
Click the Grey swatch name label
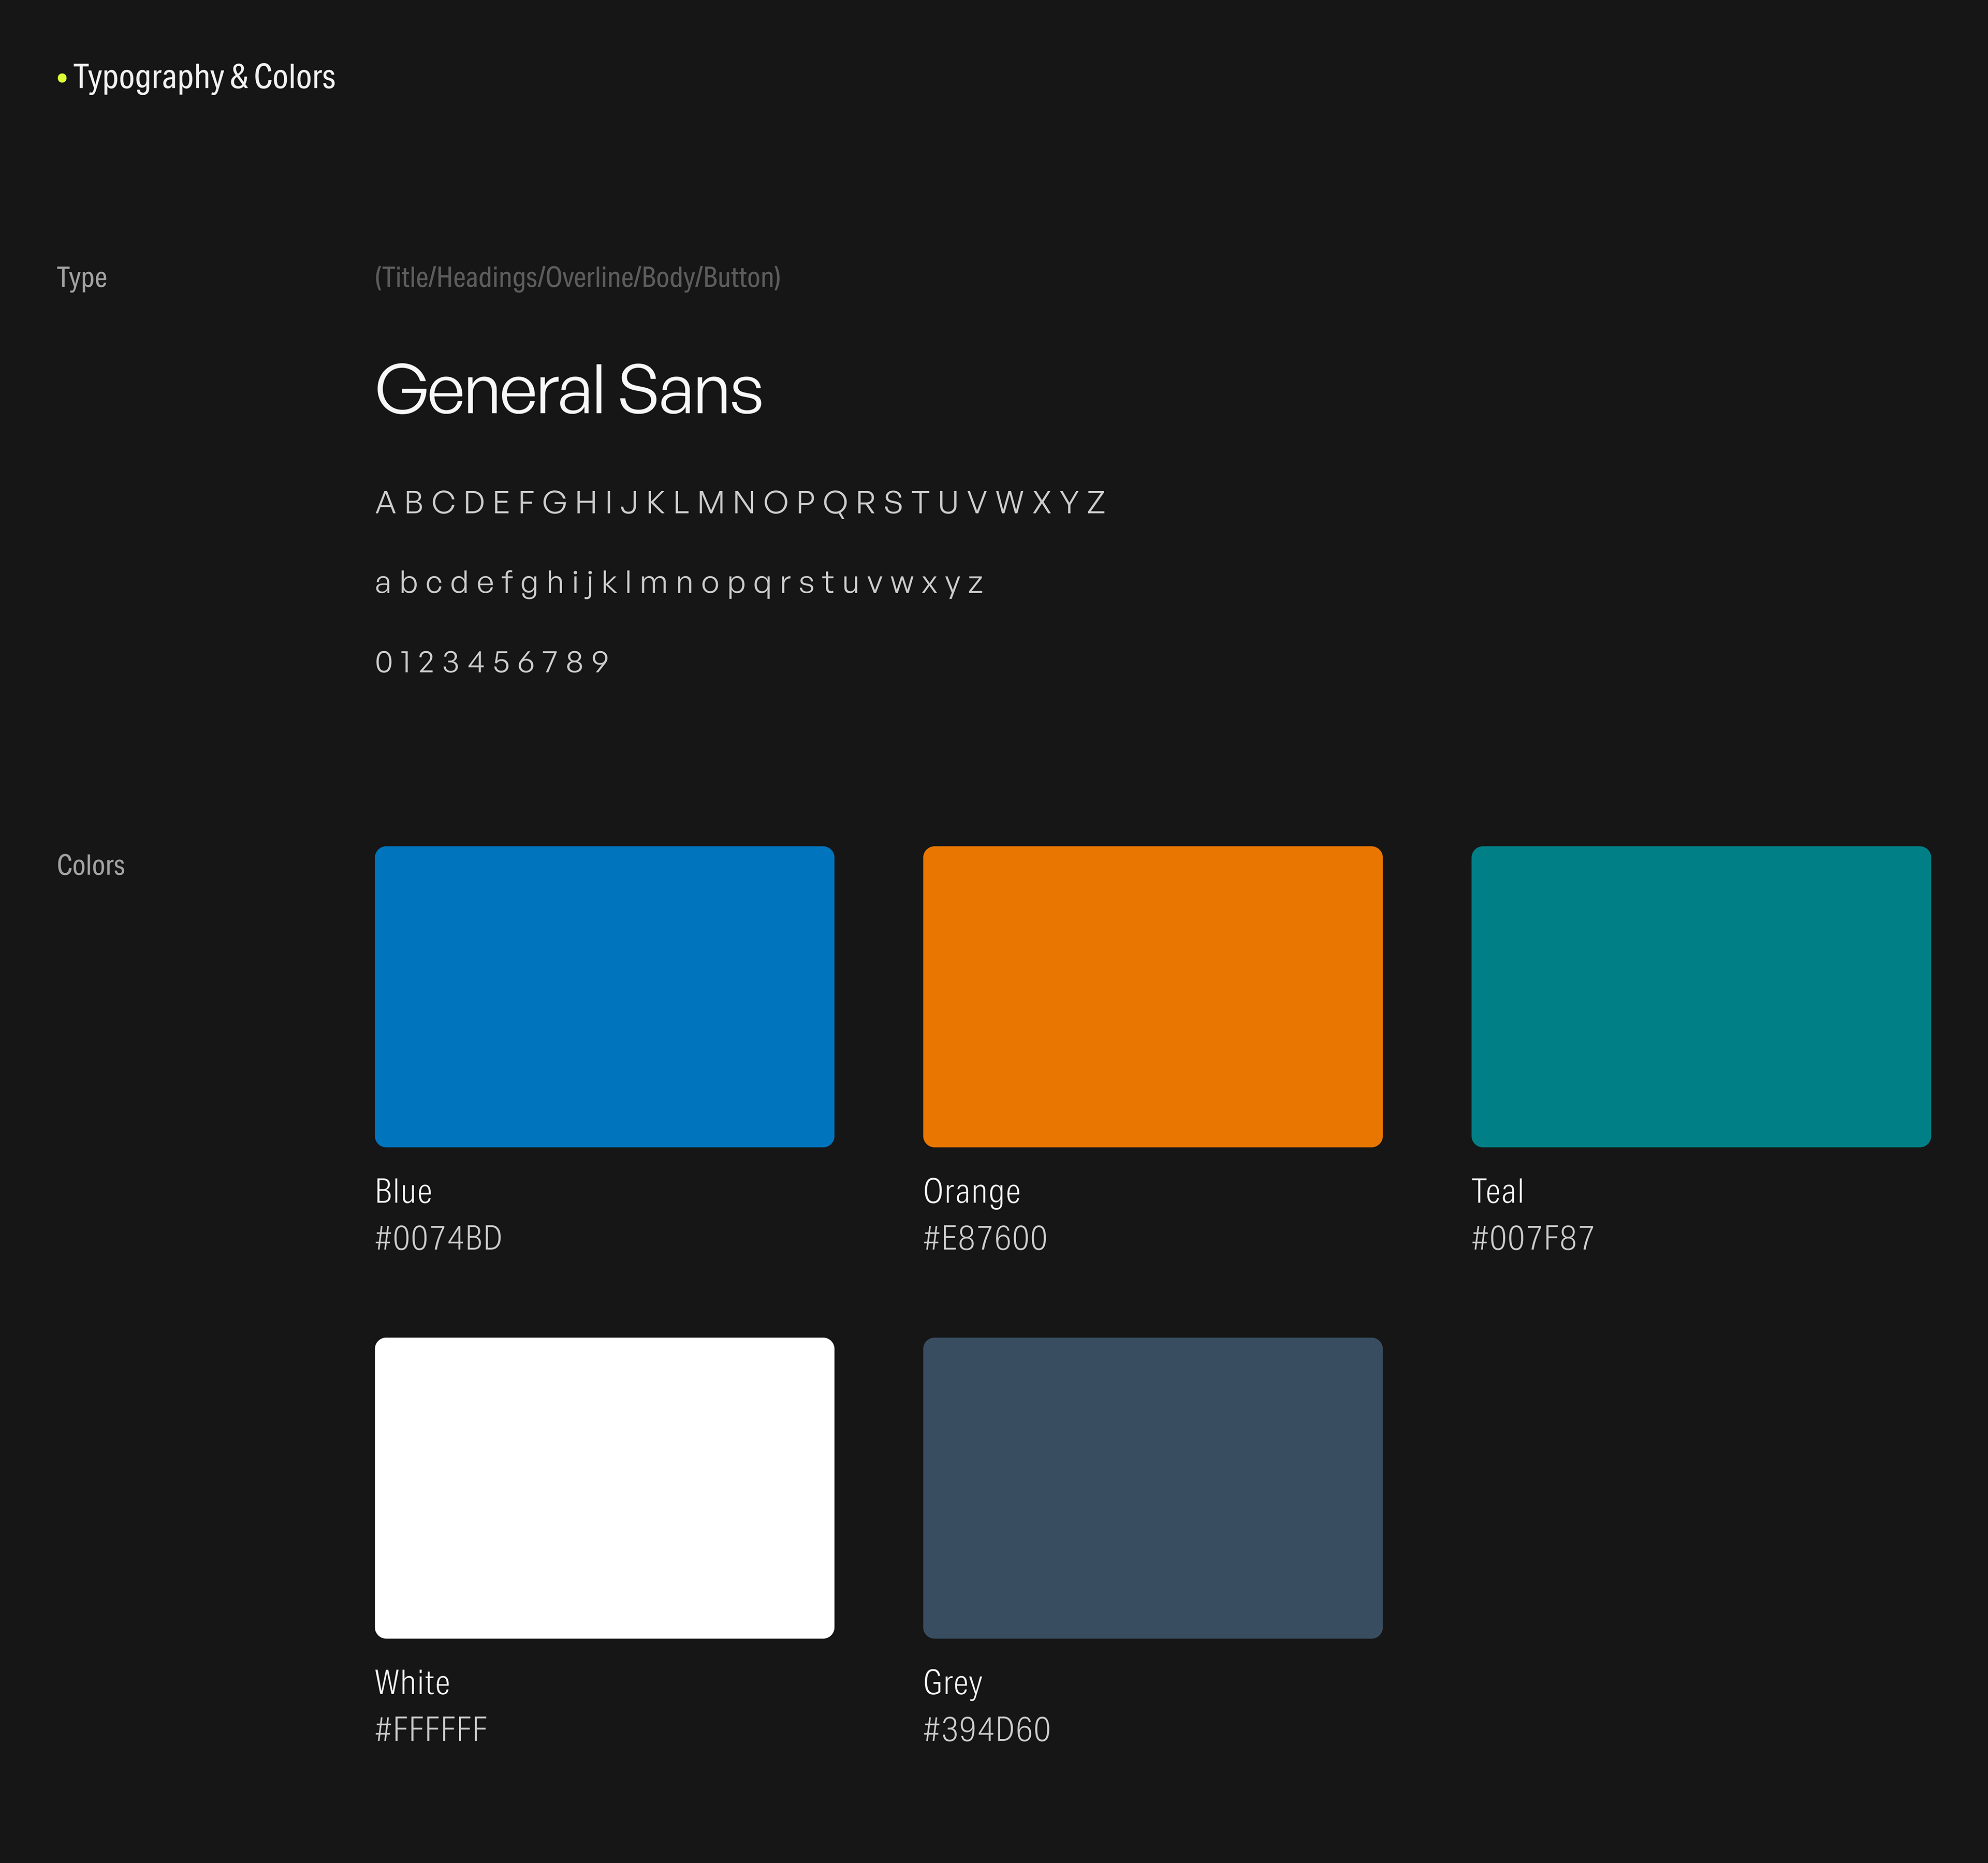tap(952, 1682)
